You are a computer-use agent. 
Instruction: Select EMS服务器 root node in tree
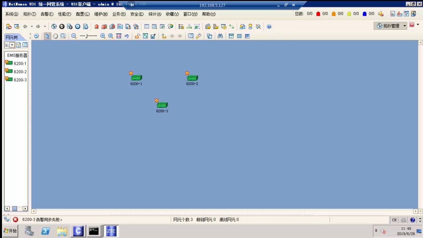[x=17, y=56]
